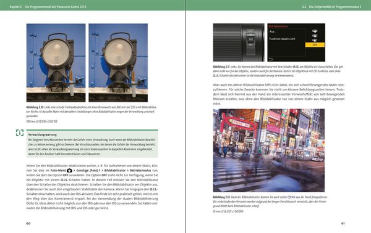
Task: Click the back arrow in camera menu screenshot
Action: pos(271,59)
